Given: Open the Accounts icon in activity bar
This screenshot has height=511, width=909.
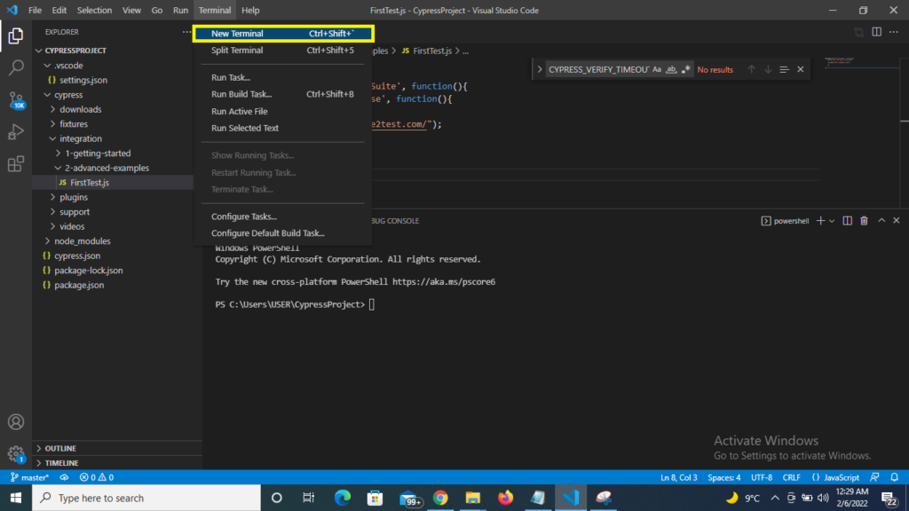Looking at the screenshot, I should point(16,421).
